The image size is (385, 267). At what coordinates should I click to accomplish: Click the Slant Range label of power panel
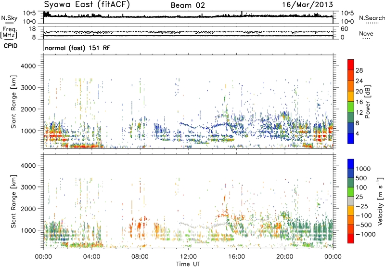pyautogui.click(x=13, y=102)
